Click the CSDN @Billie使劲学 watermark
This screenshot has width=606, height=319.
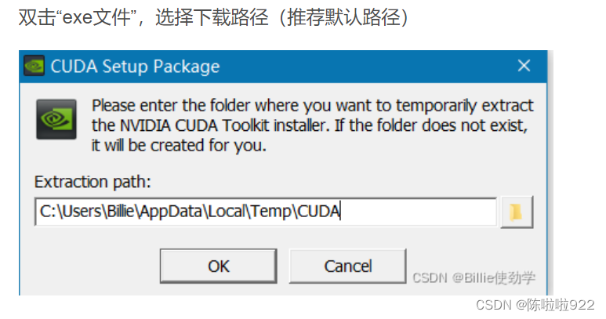474,277
